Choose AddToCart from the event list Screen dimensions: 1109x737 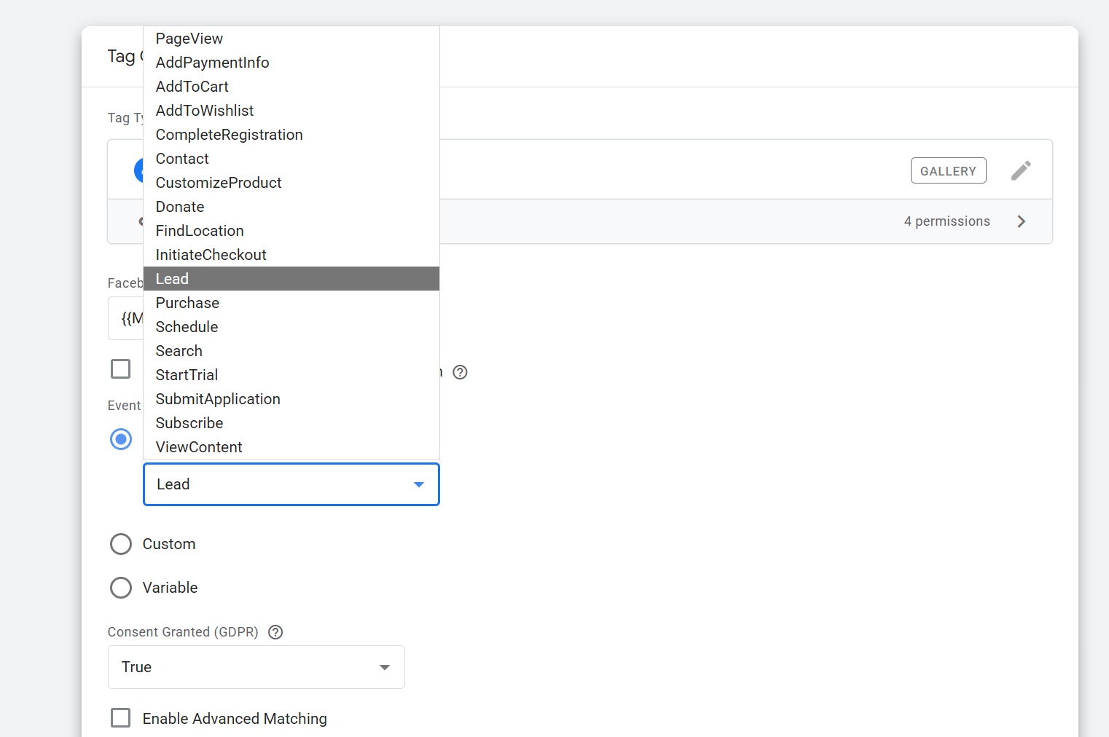192,87
